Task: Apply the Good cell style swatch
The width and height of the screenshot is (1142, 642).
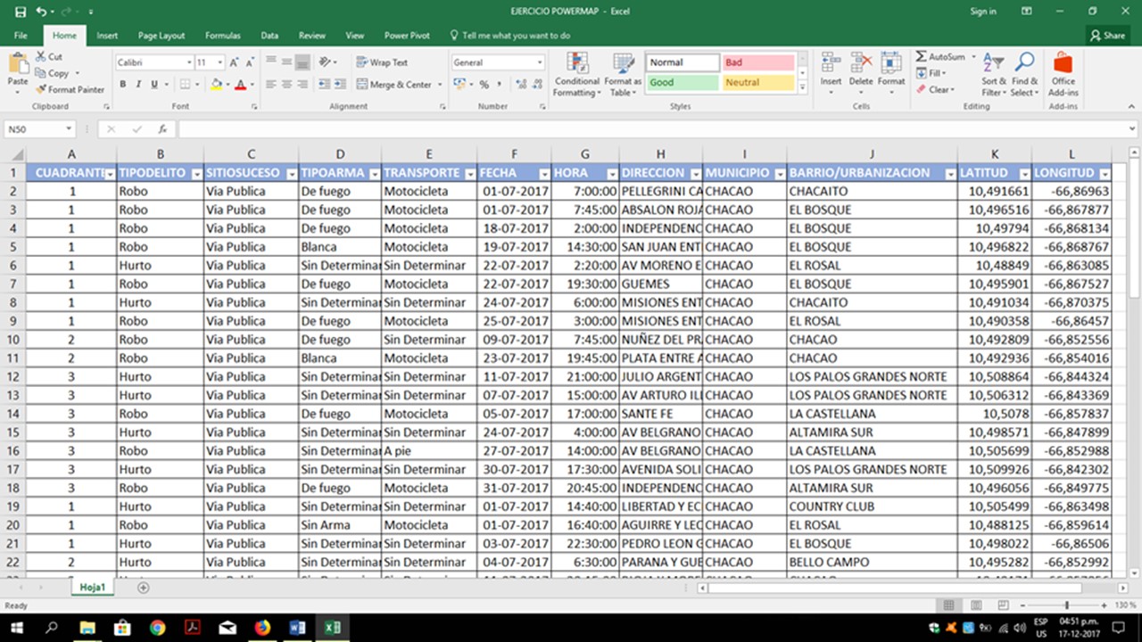Action: (682, 82)
